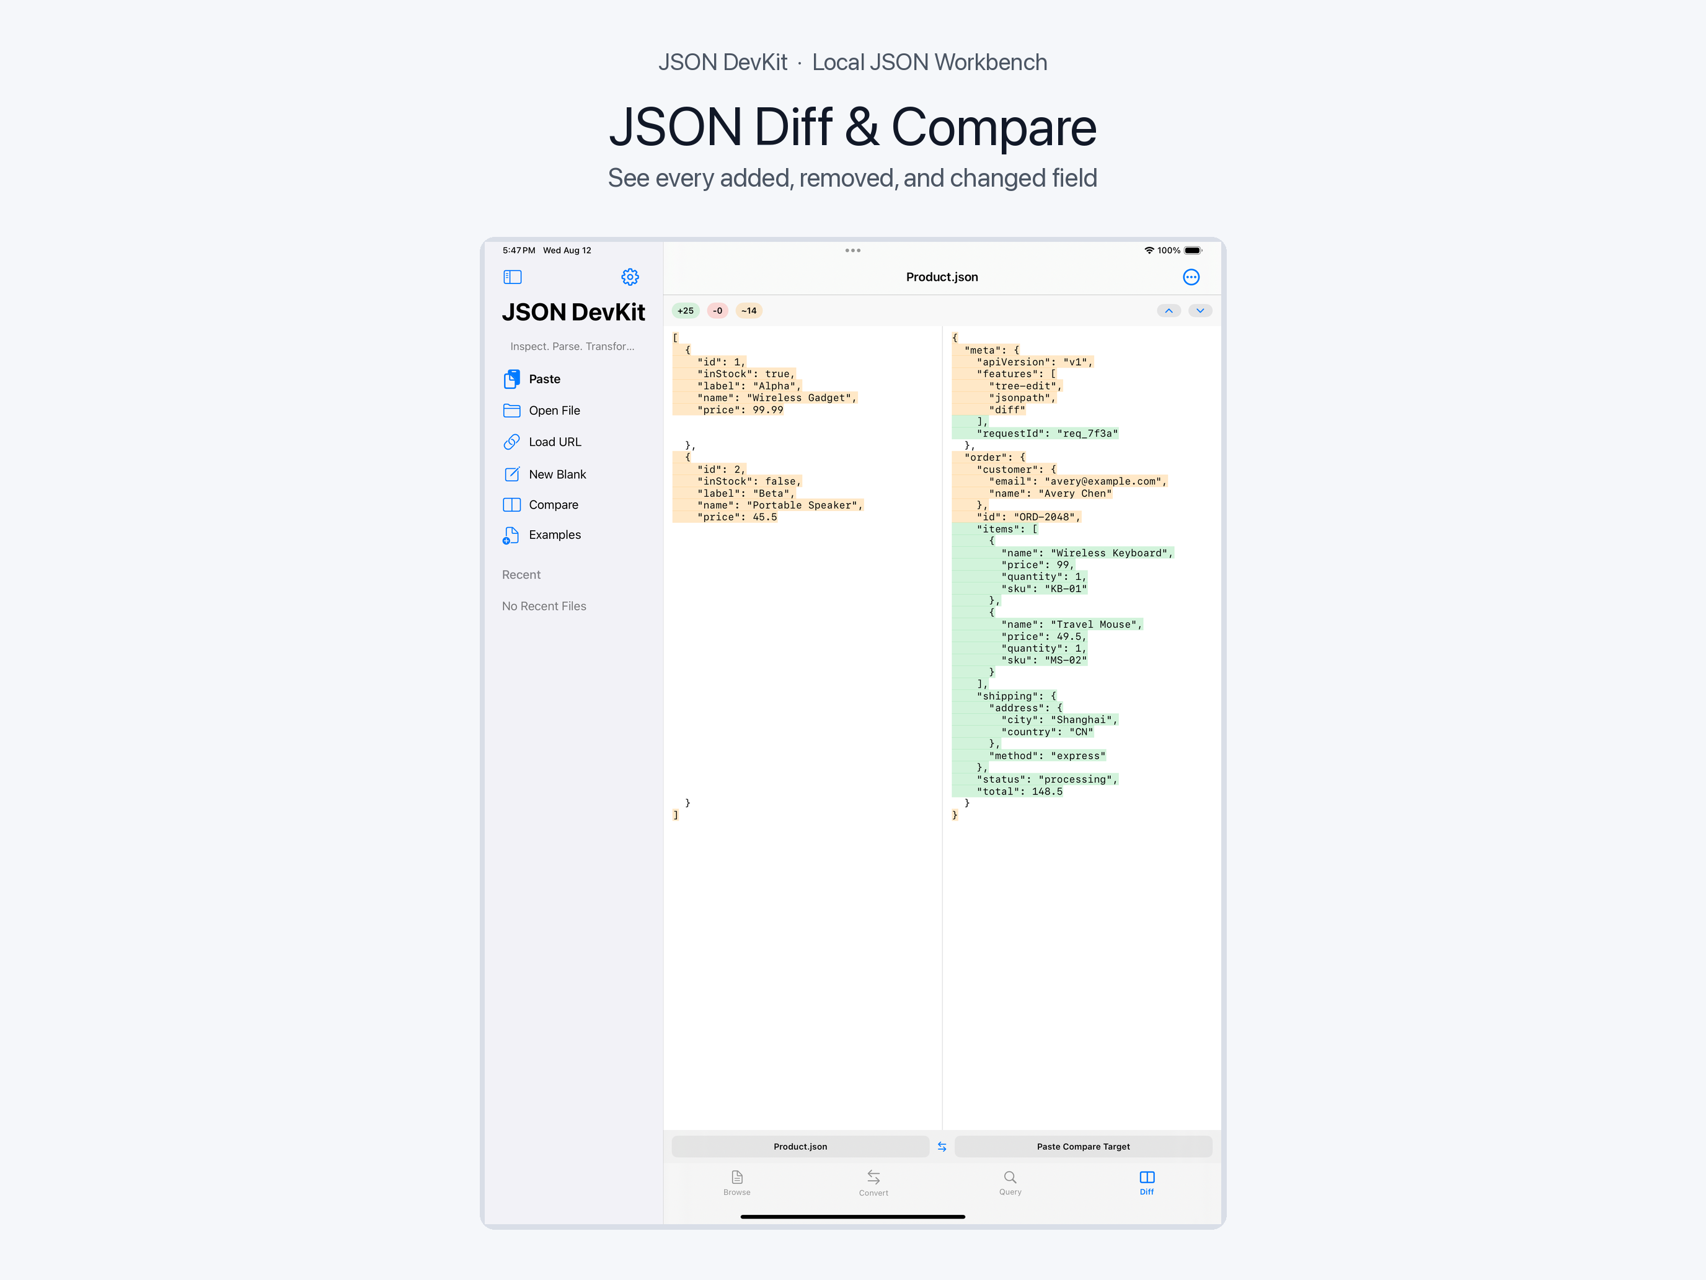Open settings gear in sidebar
This screenshot has width=1706, height=1280.
[630, 277]
